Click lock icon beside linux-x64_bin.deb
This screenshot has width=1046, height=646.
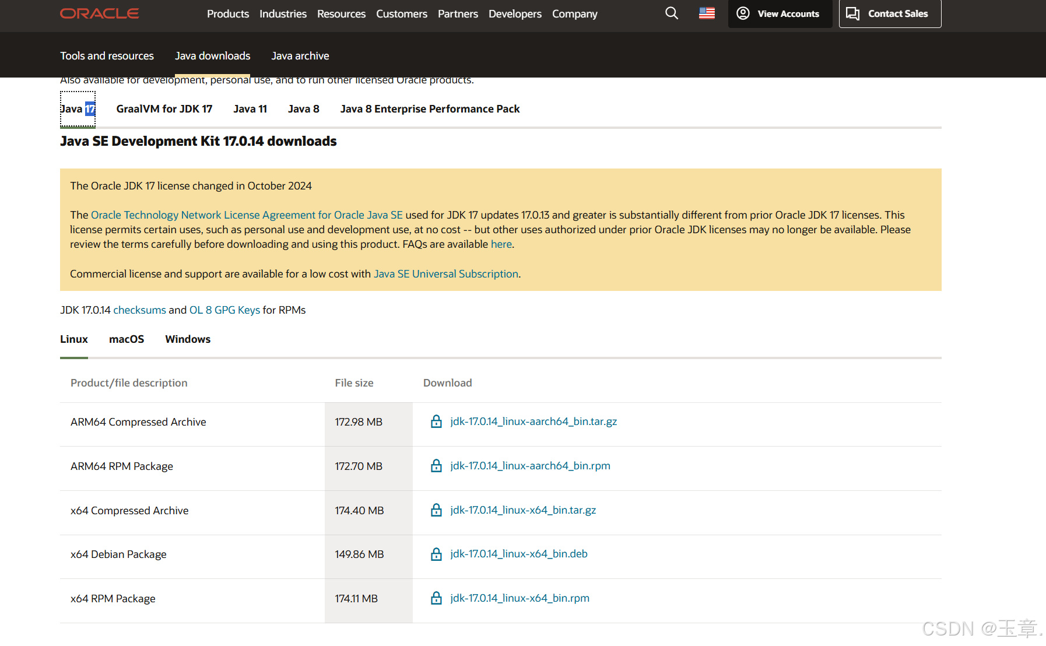[436, 554]
